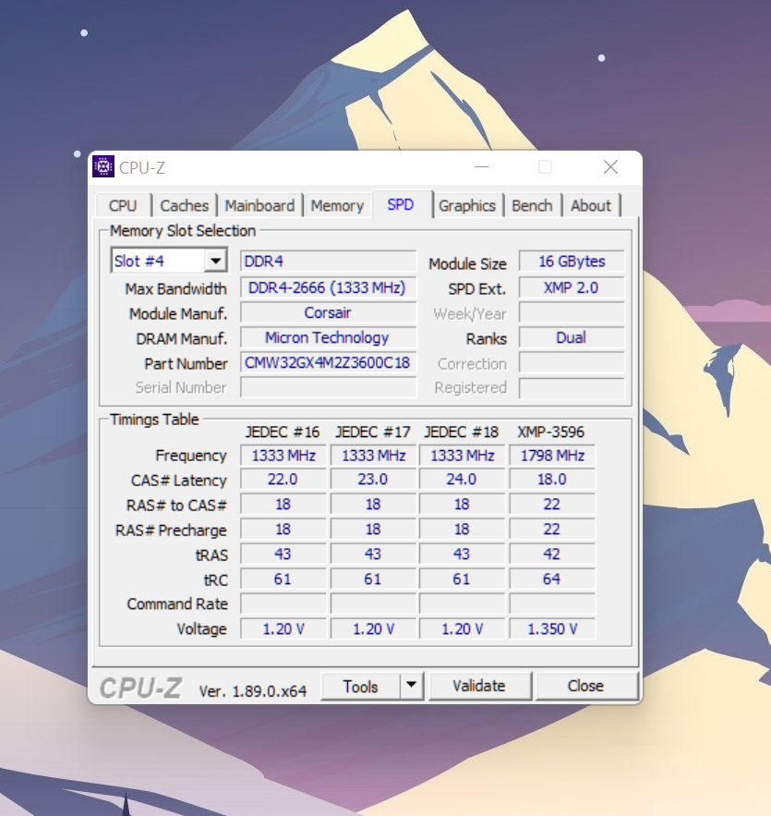Click the Command Rate label

click(177, 604)
